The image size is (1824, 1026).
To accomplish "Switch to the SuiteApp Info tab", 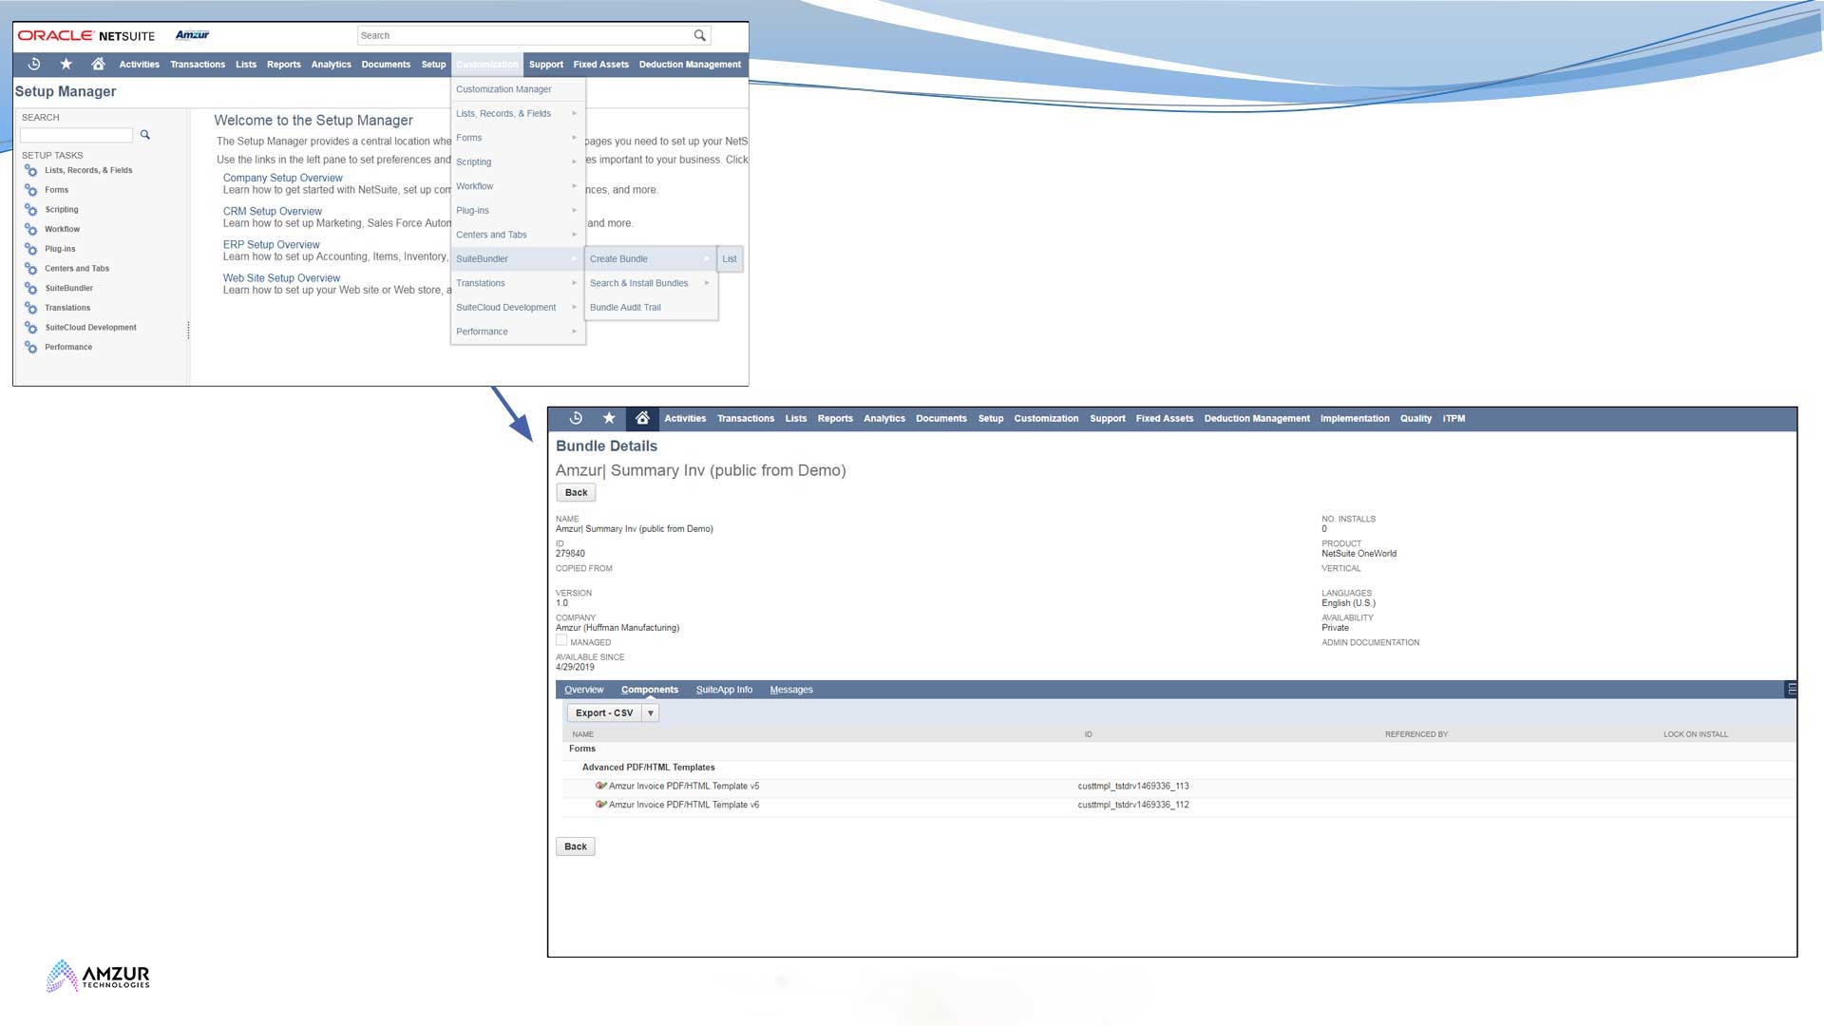I will pos(724,690).
